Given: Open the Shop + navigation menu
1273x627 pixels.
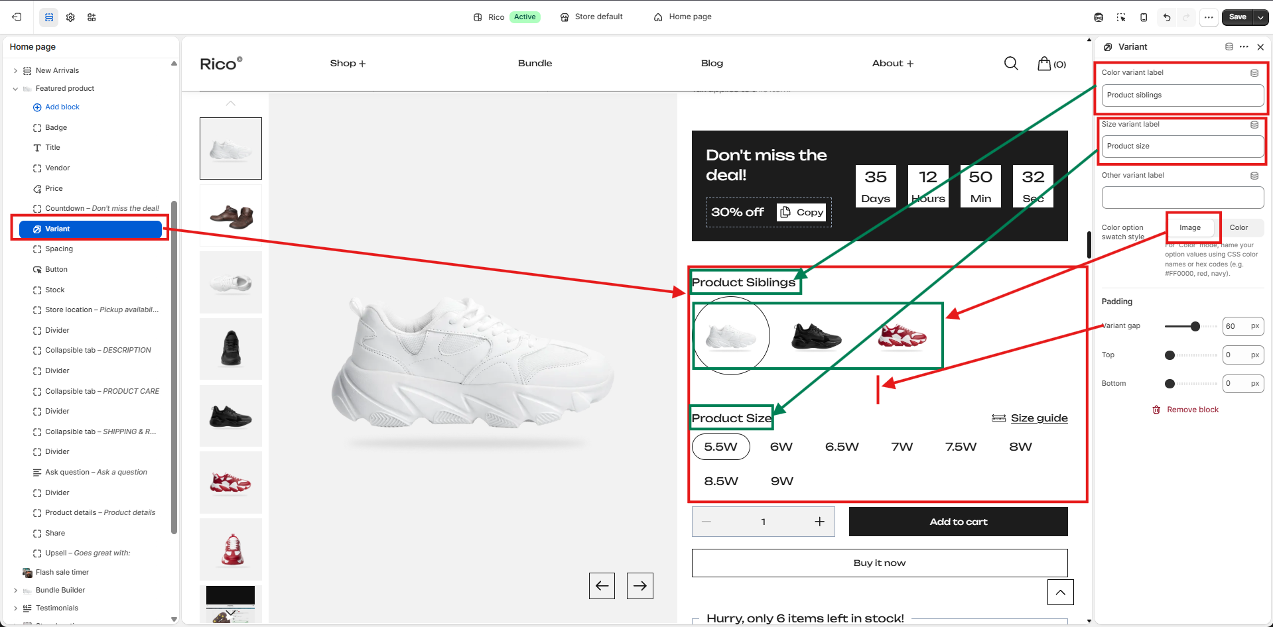Looking at the screenshot, I should pyautogui.click(x=348, y=64).
